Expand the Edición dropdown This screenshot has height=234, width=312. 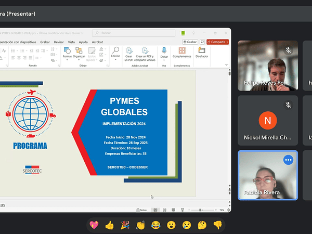[x=115, y=60]
